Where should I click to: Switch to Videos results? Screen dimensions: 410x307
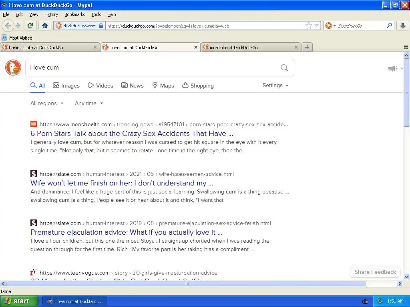pos(100,86)
